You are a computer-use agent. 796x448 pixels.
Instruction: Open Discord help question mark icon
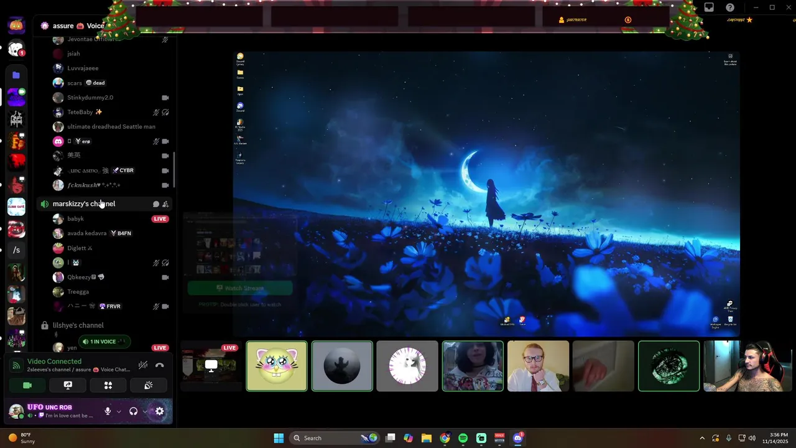pos(730,7)
